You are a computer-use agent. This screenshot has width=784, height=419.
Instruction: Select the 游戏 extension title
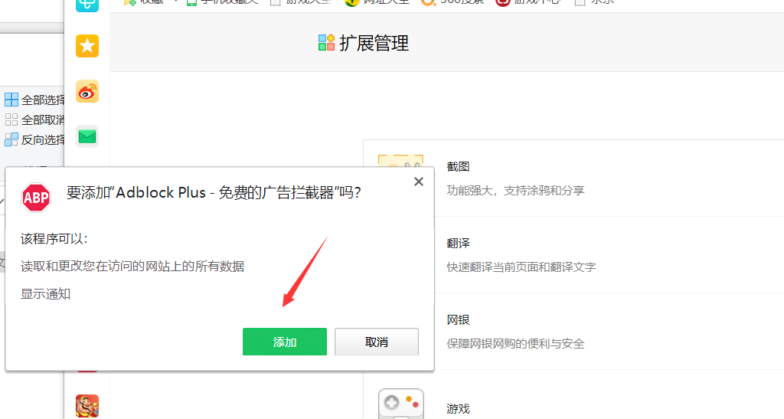(x=458, y=409)
